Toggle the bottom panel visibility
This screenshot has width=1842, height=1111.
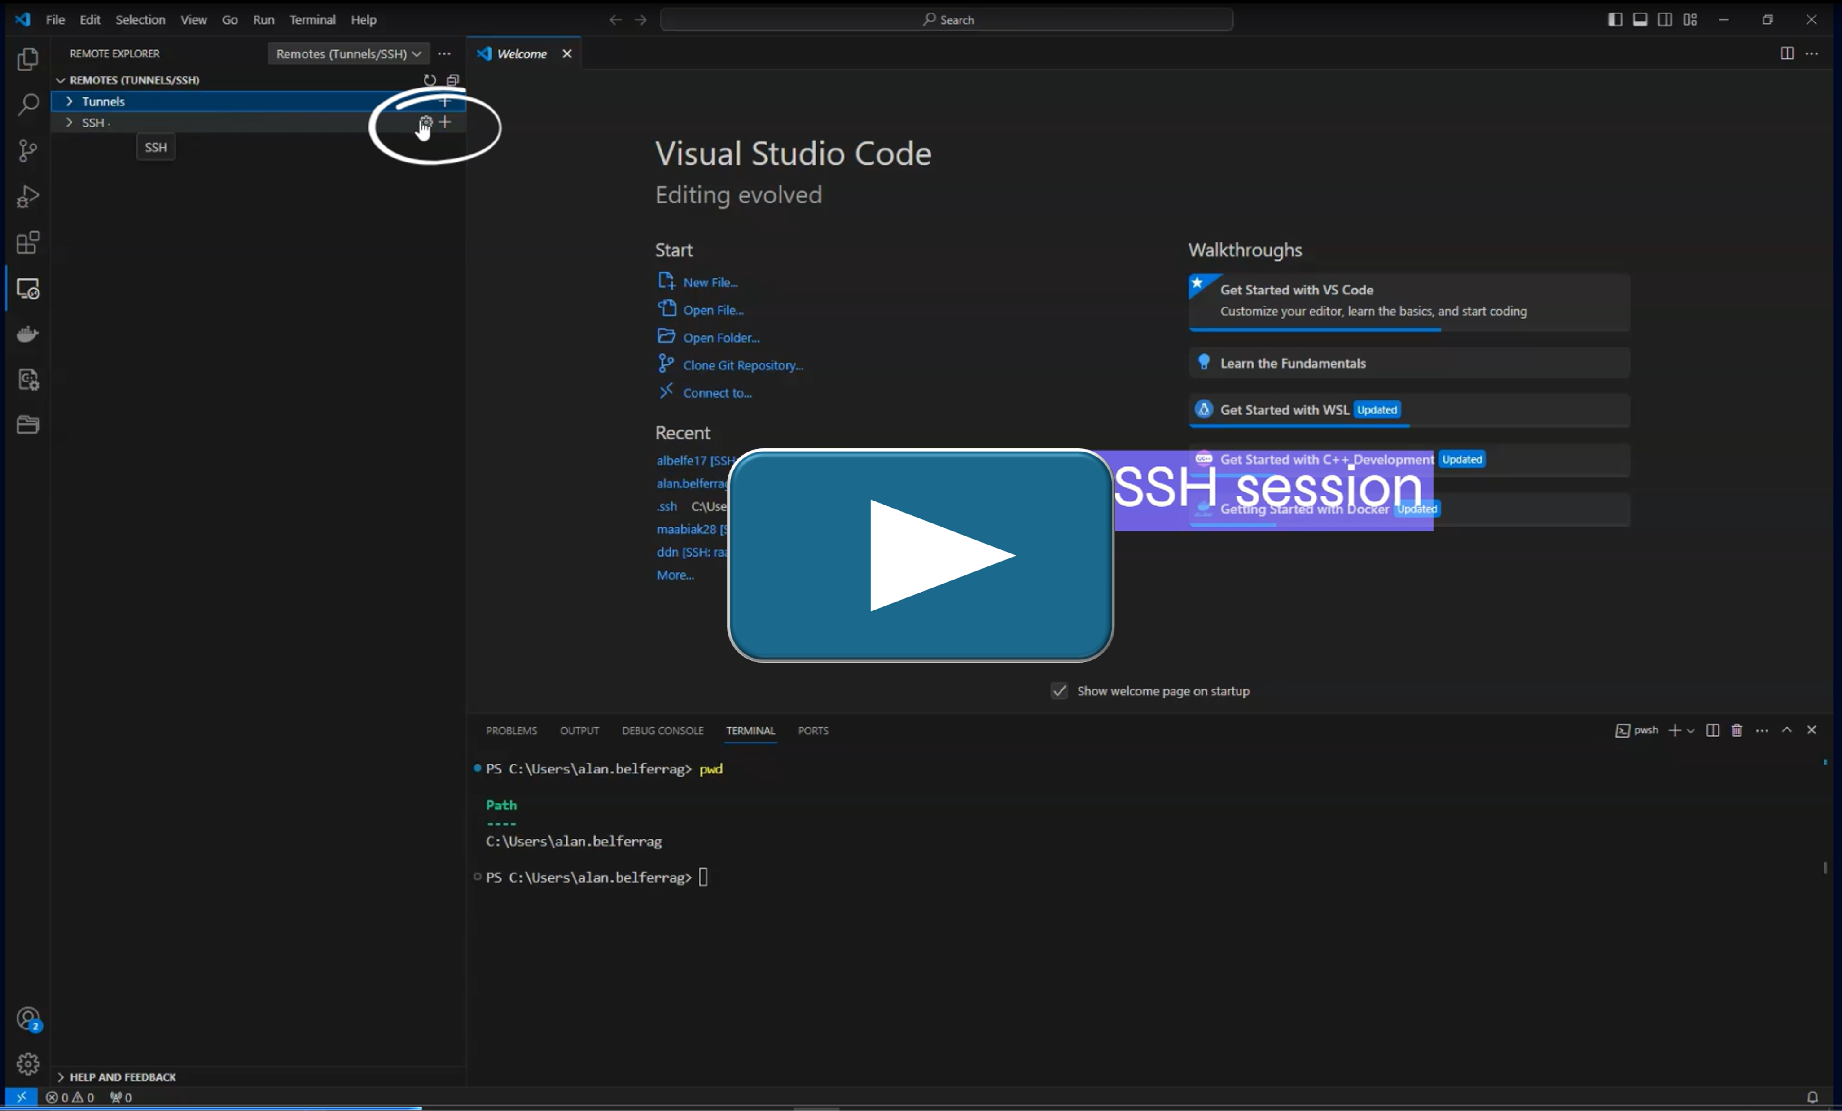point(1640,19)
